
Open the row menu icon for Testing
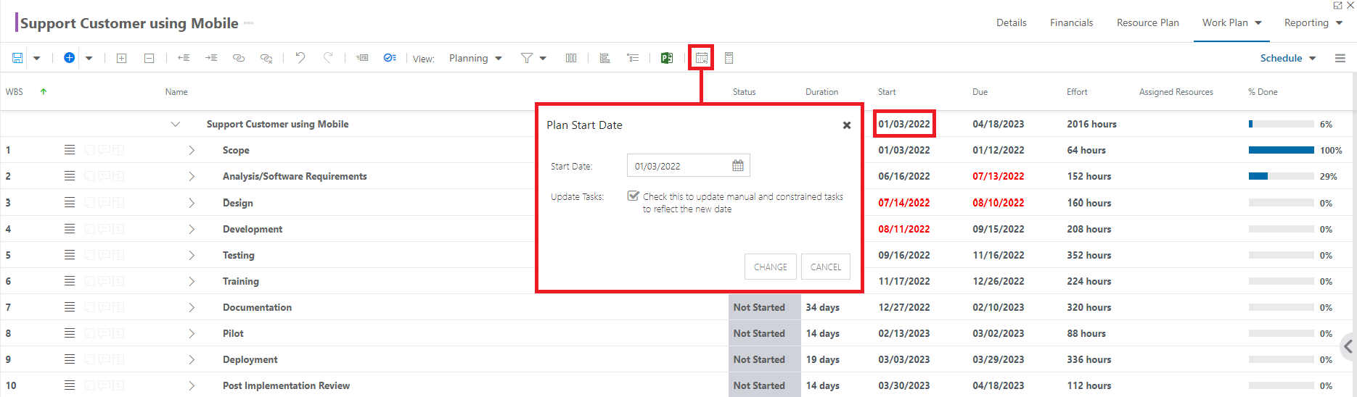(x=70, y=255)
